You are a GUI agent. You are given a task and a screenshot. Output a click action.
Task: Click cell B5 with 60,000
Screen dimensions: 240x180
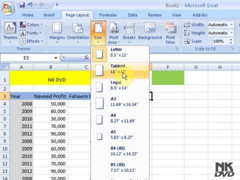[x=50, y=111]
